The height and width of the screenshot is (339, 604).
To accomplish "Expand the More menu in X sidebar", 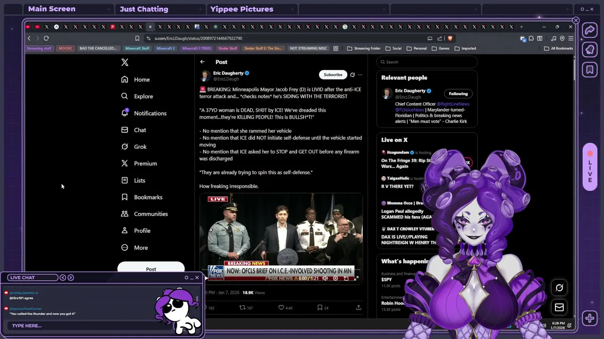I will tap(134, 248).
